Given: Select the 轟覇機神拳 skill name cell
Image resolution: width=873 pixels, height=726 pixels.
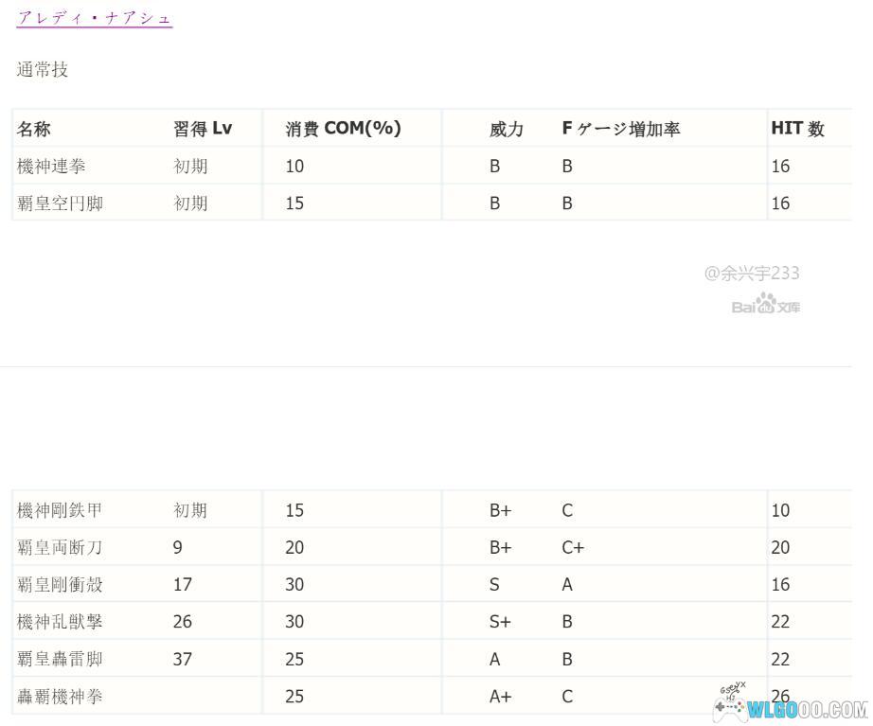Looking at the screenshot, I should point(60,697).
